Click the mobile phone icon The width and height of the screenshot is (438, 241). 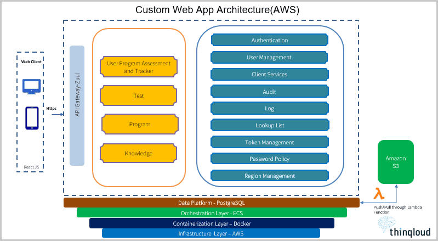(32, 118)
